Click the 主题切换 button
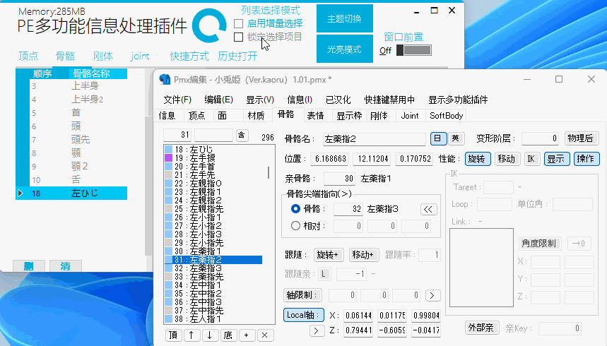This screenshot has height=346, width=607. [x=344, y=19]
